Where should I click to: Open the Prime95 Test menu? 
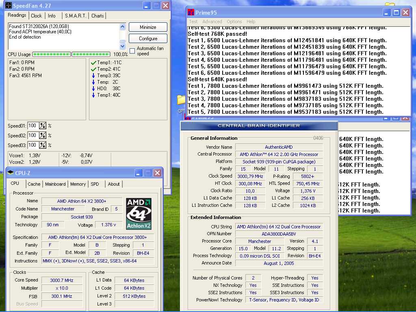(x=193, y=22)
